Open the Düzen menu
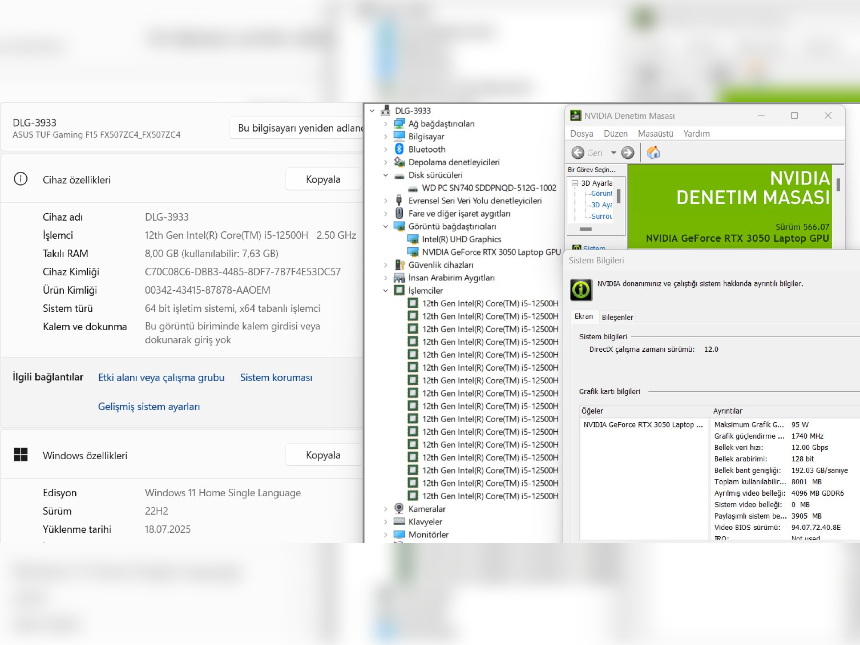The image size is (860, 645). [x=615, y=133]
